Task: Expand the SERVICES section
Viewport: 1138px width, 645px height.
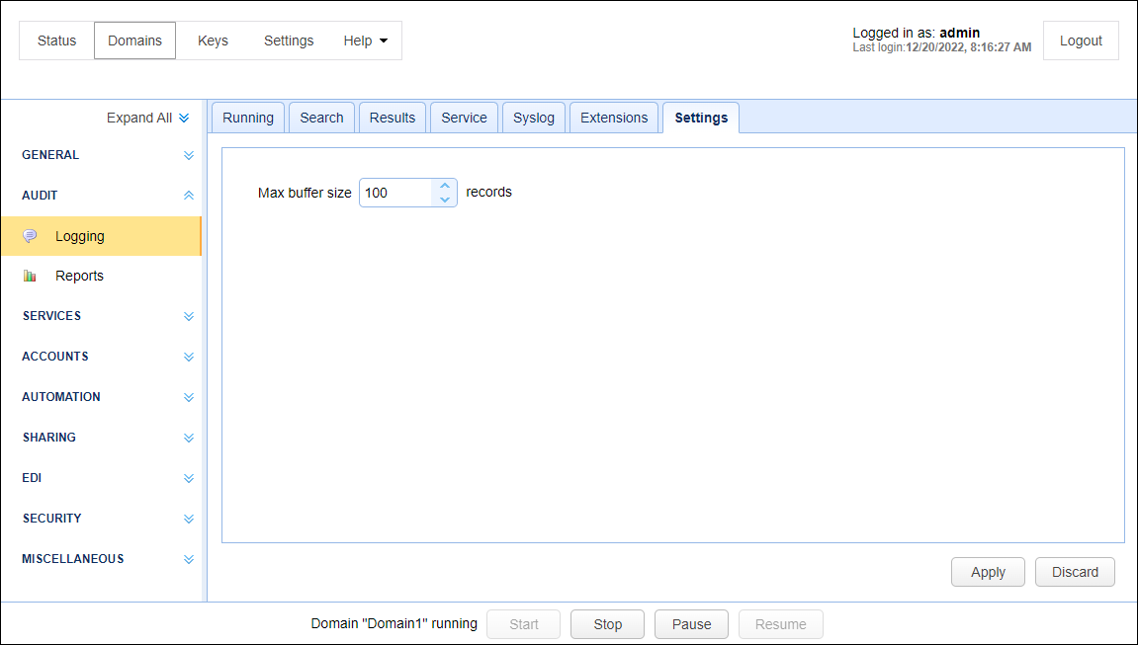Action: coord(189,316)
